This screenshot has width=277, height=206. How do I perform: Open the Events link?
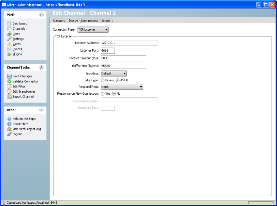tap(17, 49)
